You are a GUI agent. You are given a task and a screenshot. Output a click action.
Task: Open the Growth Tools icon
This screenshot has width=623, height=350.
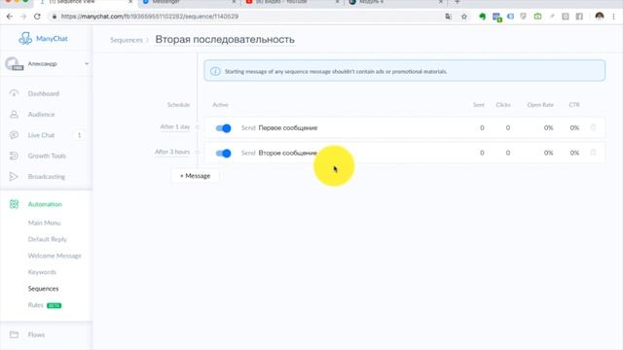coord(14,156)
